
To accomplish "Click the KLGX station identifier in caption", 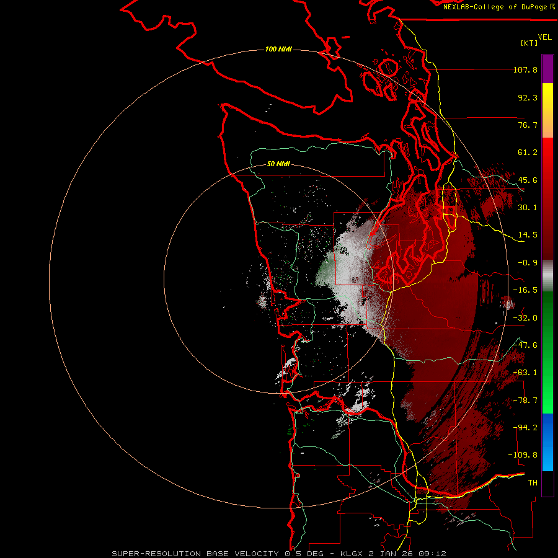I will pyautogui.click(x=352, y=554).
